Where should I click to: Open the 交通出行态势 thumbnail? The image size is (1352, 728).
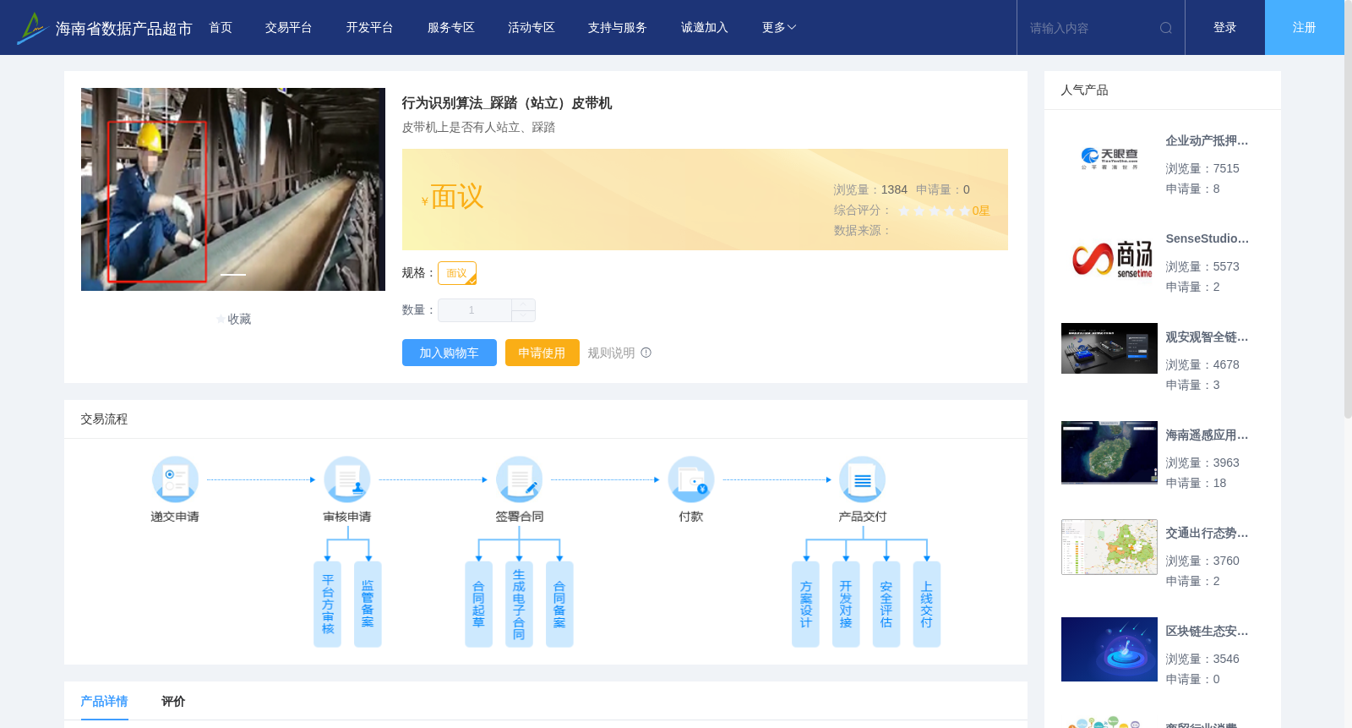(1109, 547)
